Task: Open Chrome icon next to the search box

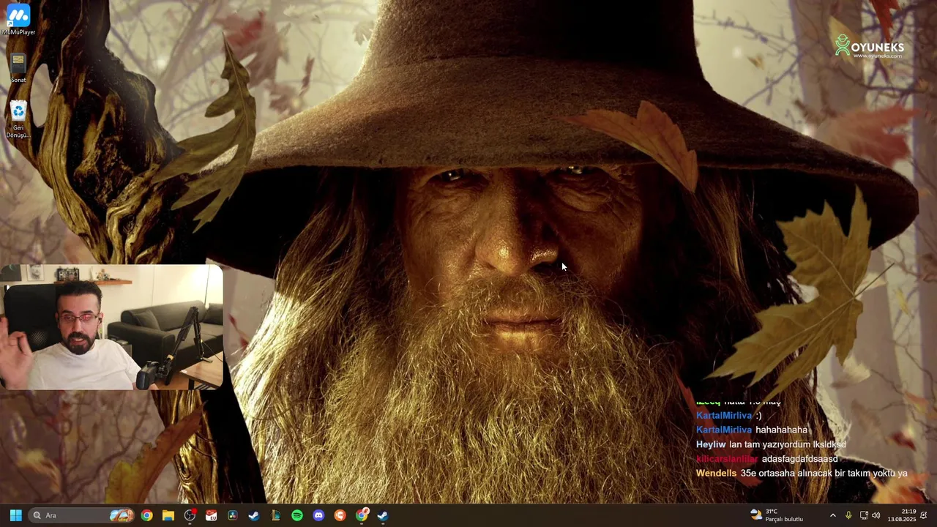Action: (146, 515)
